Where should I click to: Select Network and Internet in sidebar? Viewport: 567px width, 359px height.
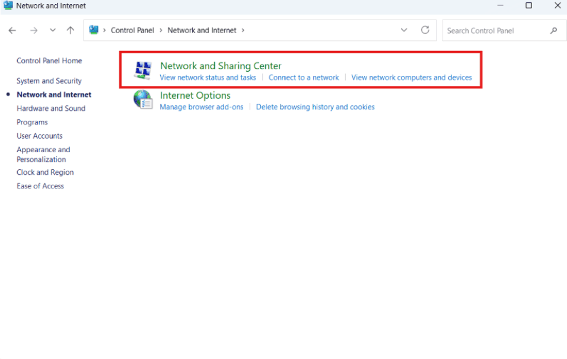(x=54, y=95)
